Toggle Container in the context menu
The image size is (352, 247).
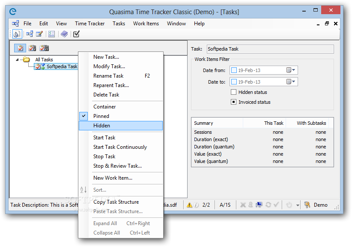(121, 106)
